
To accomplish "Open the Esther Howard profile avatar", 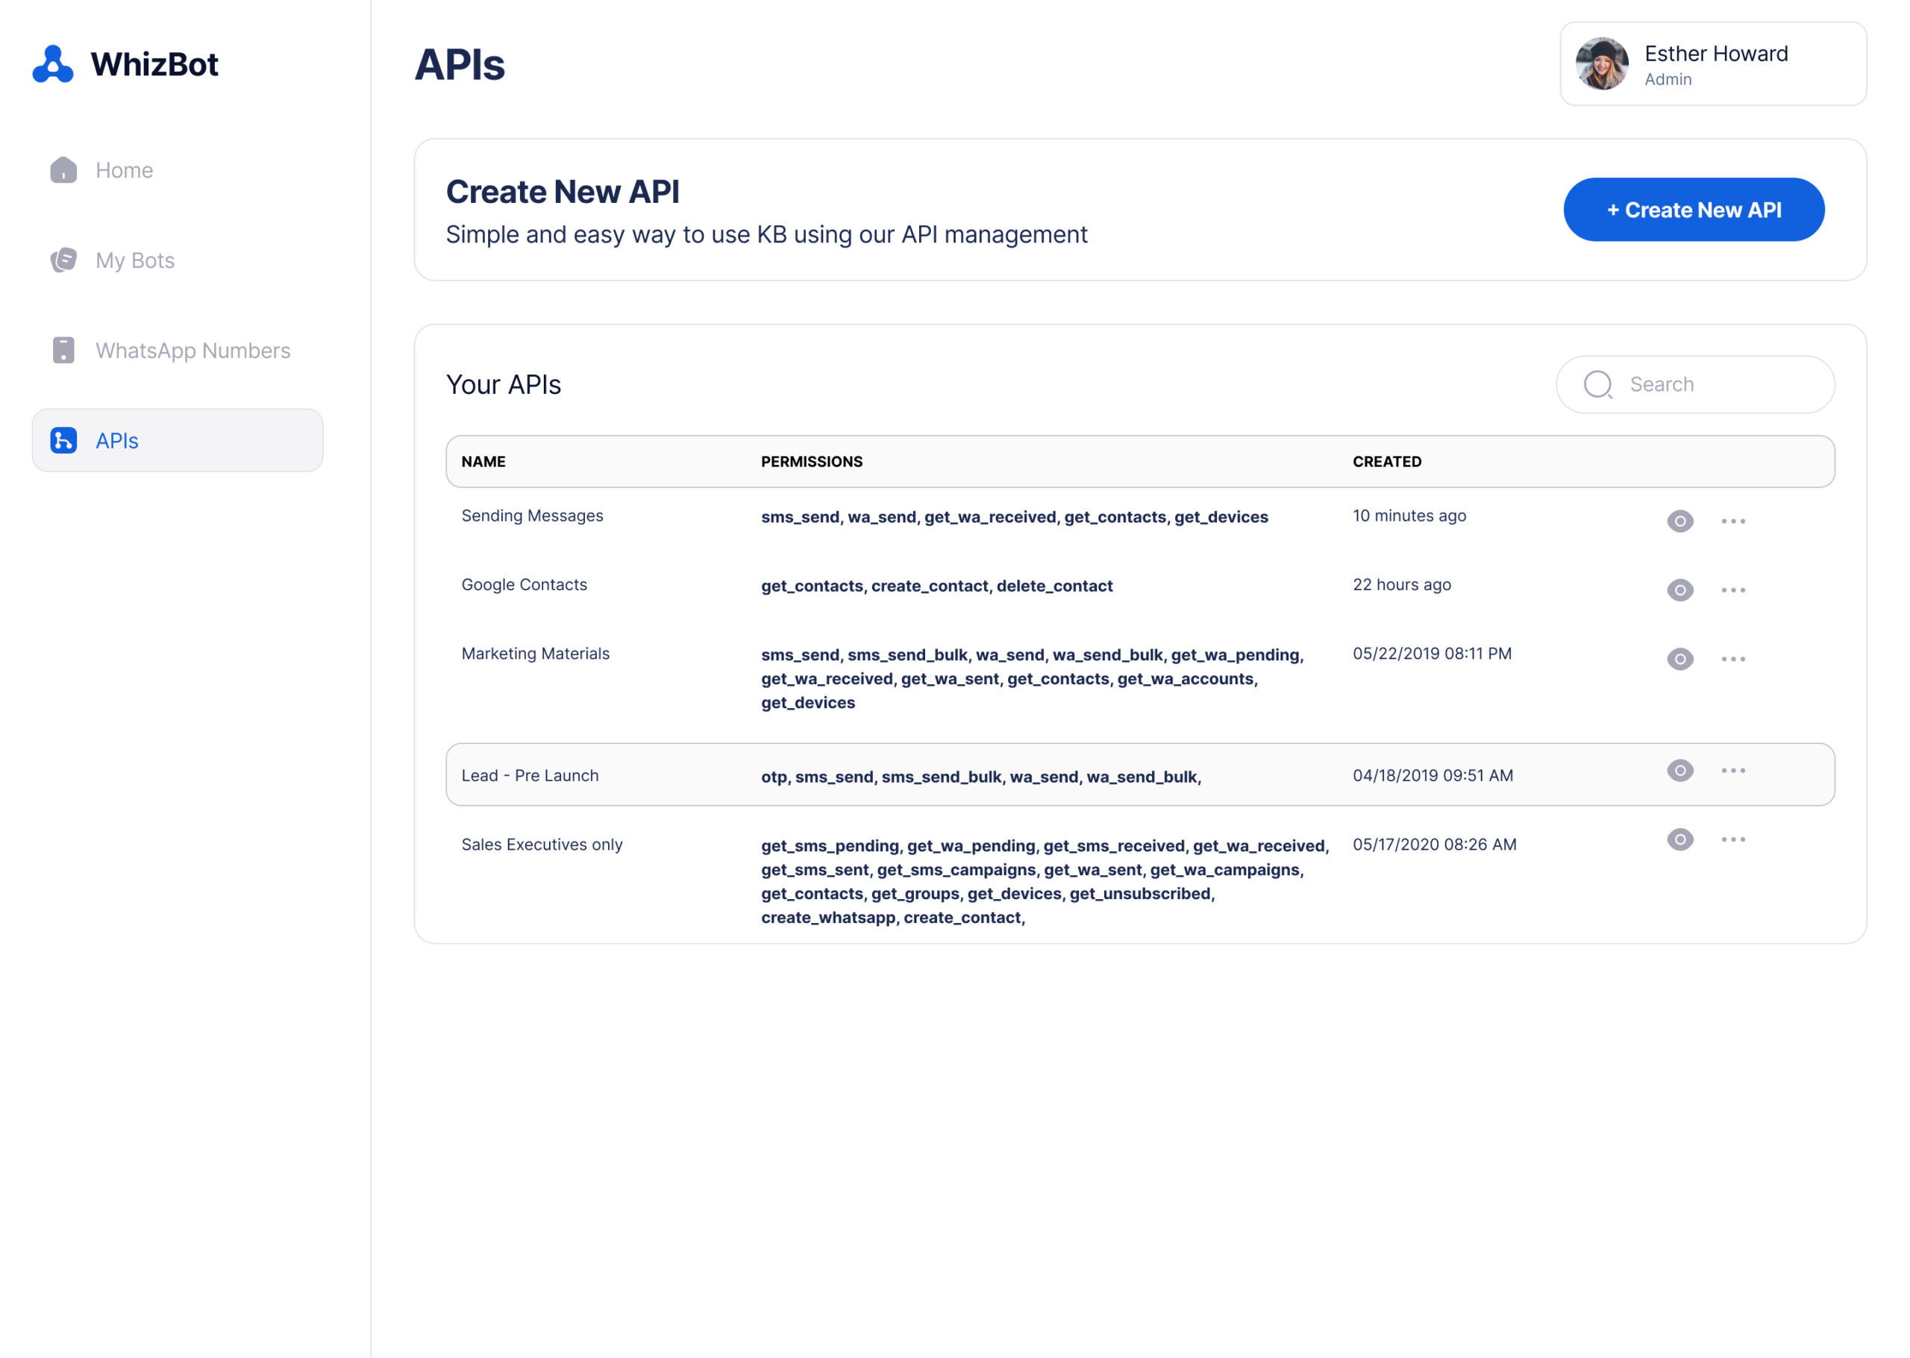I will 1602,63.
